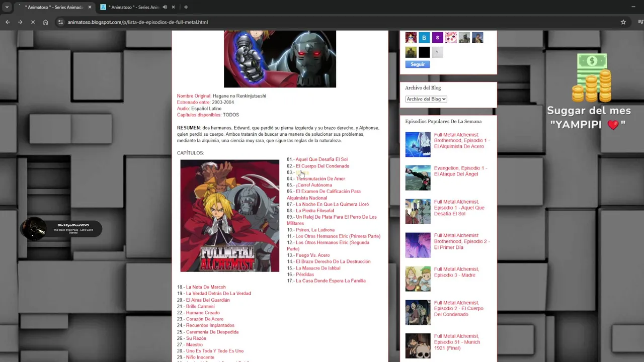Click the Fullmetal Alchemist cover image
644x362 pixels.
(229, 216)
